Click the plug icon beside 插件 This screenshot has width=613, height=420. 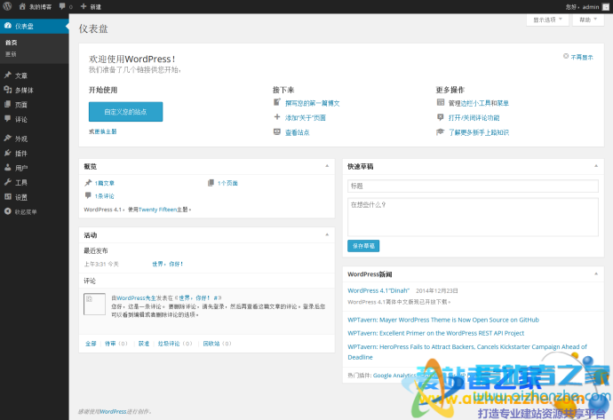point(7,153)
